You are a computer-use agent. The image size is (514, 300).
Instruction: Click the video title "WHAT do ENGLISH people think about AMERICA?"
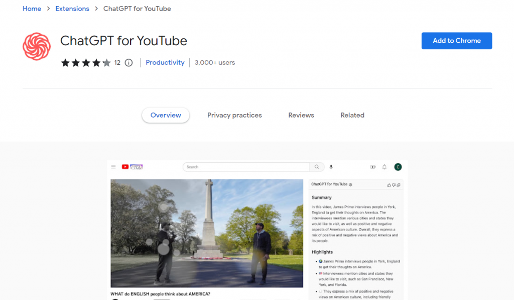(x=160, y=294)
